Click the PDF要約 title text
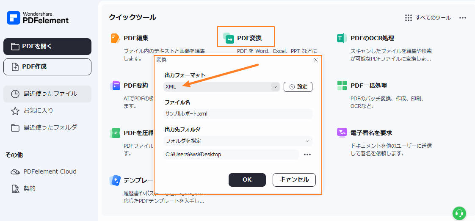Image resolution: width=475 pixels, height=221 pixels. click(136, 86)
